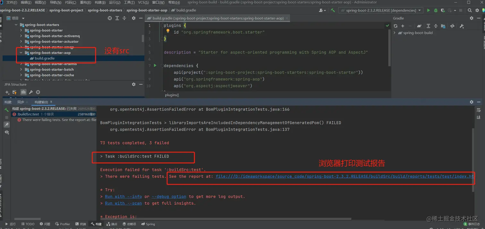Expand spring-boot-build in Gradle panel
Viewport: 485px width, 229px height.
coord(395,33)
